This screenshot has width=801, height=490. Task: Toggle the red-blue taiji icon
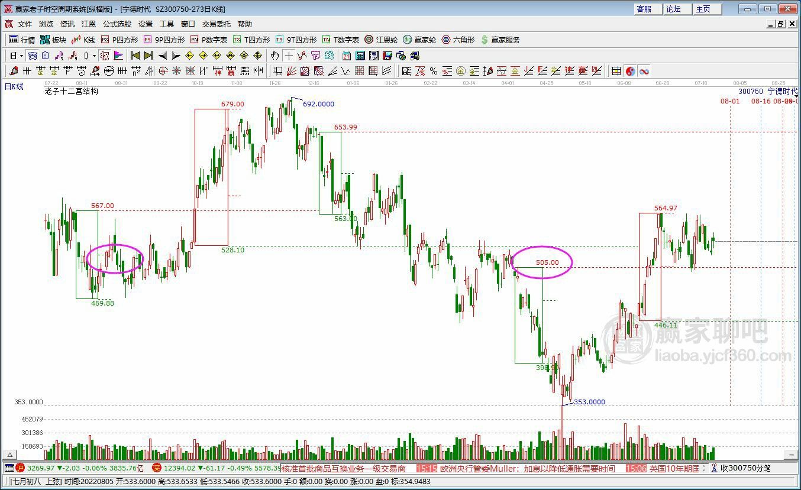point(631,71)
